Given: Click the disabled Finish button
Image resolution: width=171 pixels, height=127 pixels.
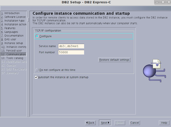Looking at the screenshot, I should 120,123.
